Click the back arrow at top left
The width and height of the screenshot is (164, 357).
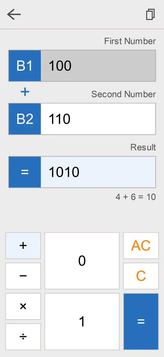[14, 14]
